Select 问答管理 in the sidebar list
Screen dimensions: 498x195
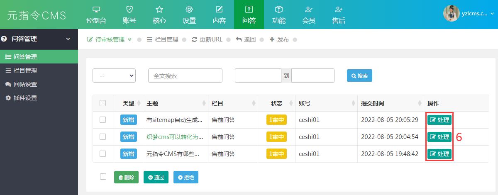39,57
